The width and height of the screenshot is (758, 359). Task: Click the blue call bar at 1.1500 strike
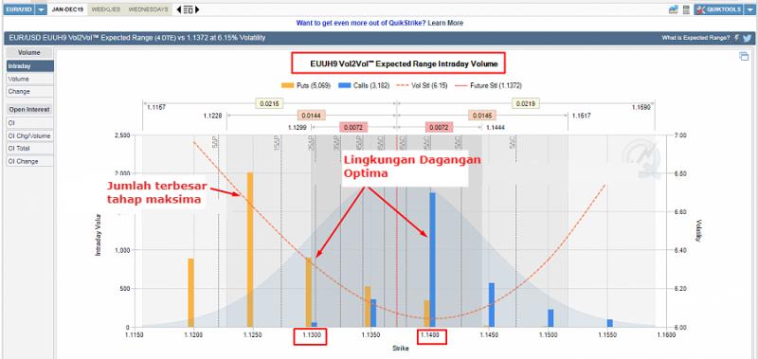click(x=550, y=318)
